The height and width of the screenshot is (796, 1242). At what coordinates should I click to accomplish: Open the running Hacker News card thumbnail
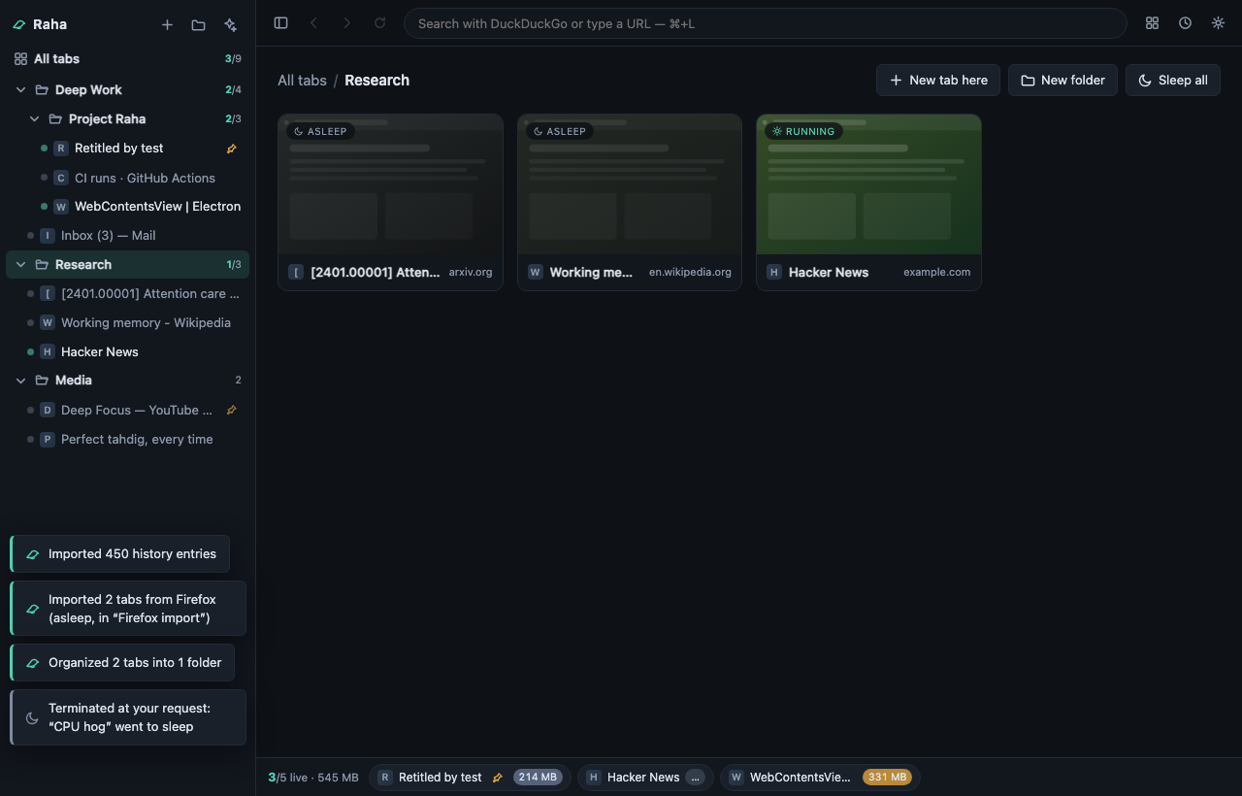point(868,184)
